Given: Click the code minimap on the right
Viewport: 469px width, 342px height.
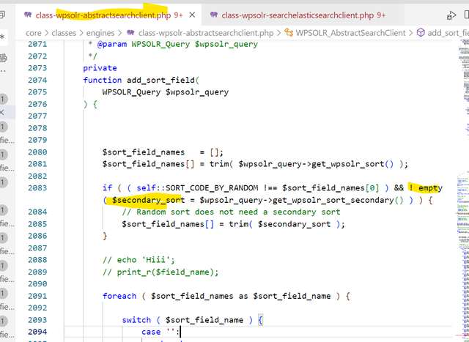Looking at the screenshot, I should click(x=462, y=190).
